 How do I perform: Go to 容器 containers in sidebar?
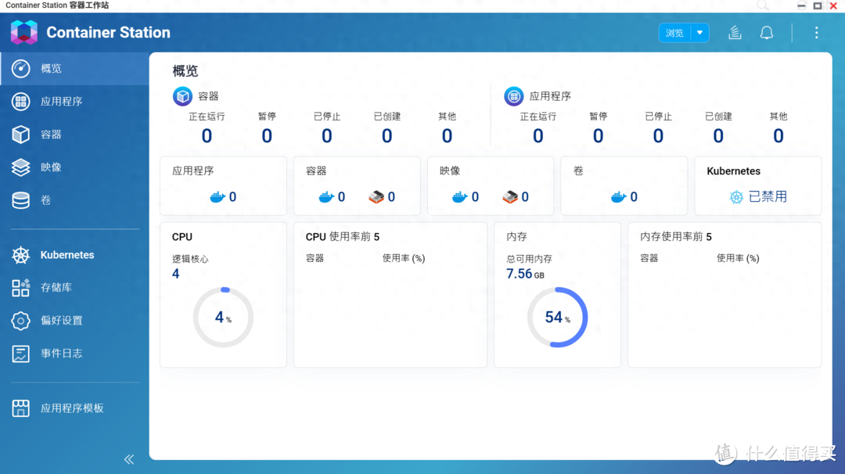coord(74,134)
